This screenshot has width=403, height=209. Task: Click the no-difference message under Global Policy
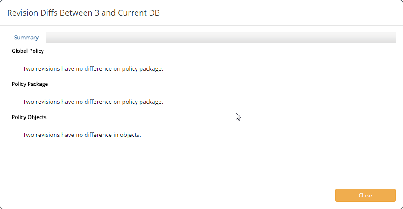93,69
